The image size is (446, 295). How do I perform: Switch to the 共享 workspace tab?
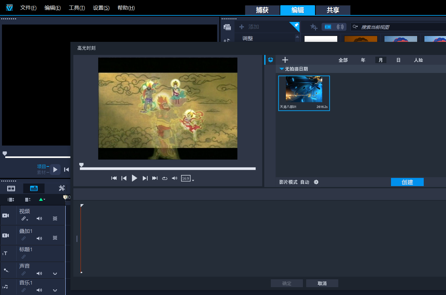[333, 10]
